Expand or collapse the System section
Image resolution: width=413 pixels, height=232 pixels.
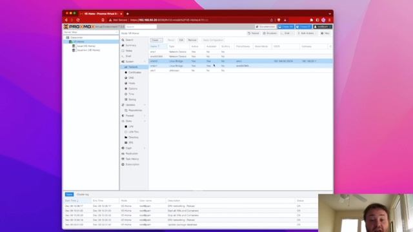point(145,62)
